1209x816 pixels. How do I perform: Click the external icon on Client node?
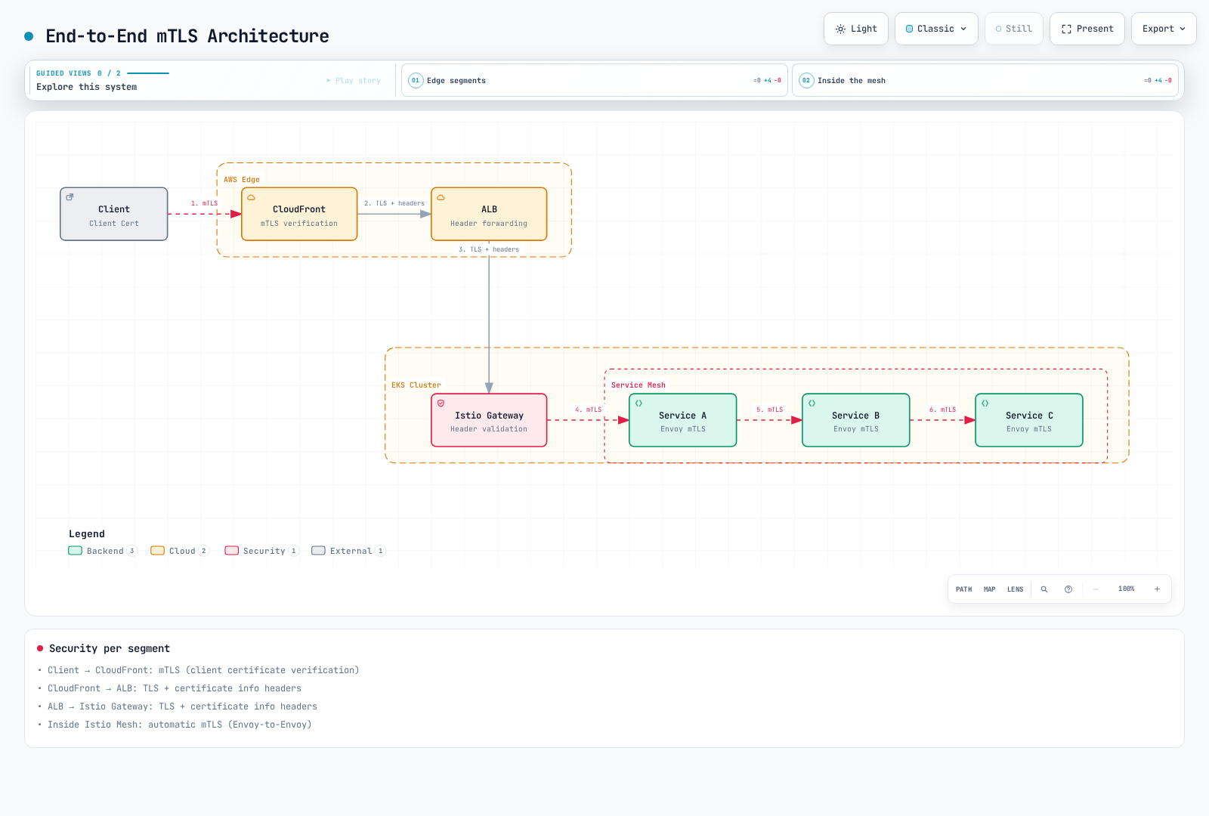pos(70,197)
